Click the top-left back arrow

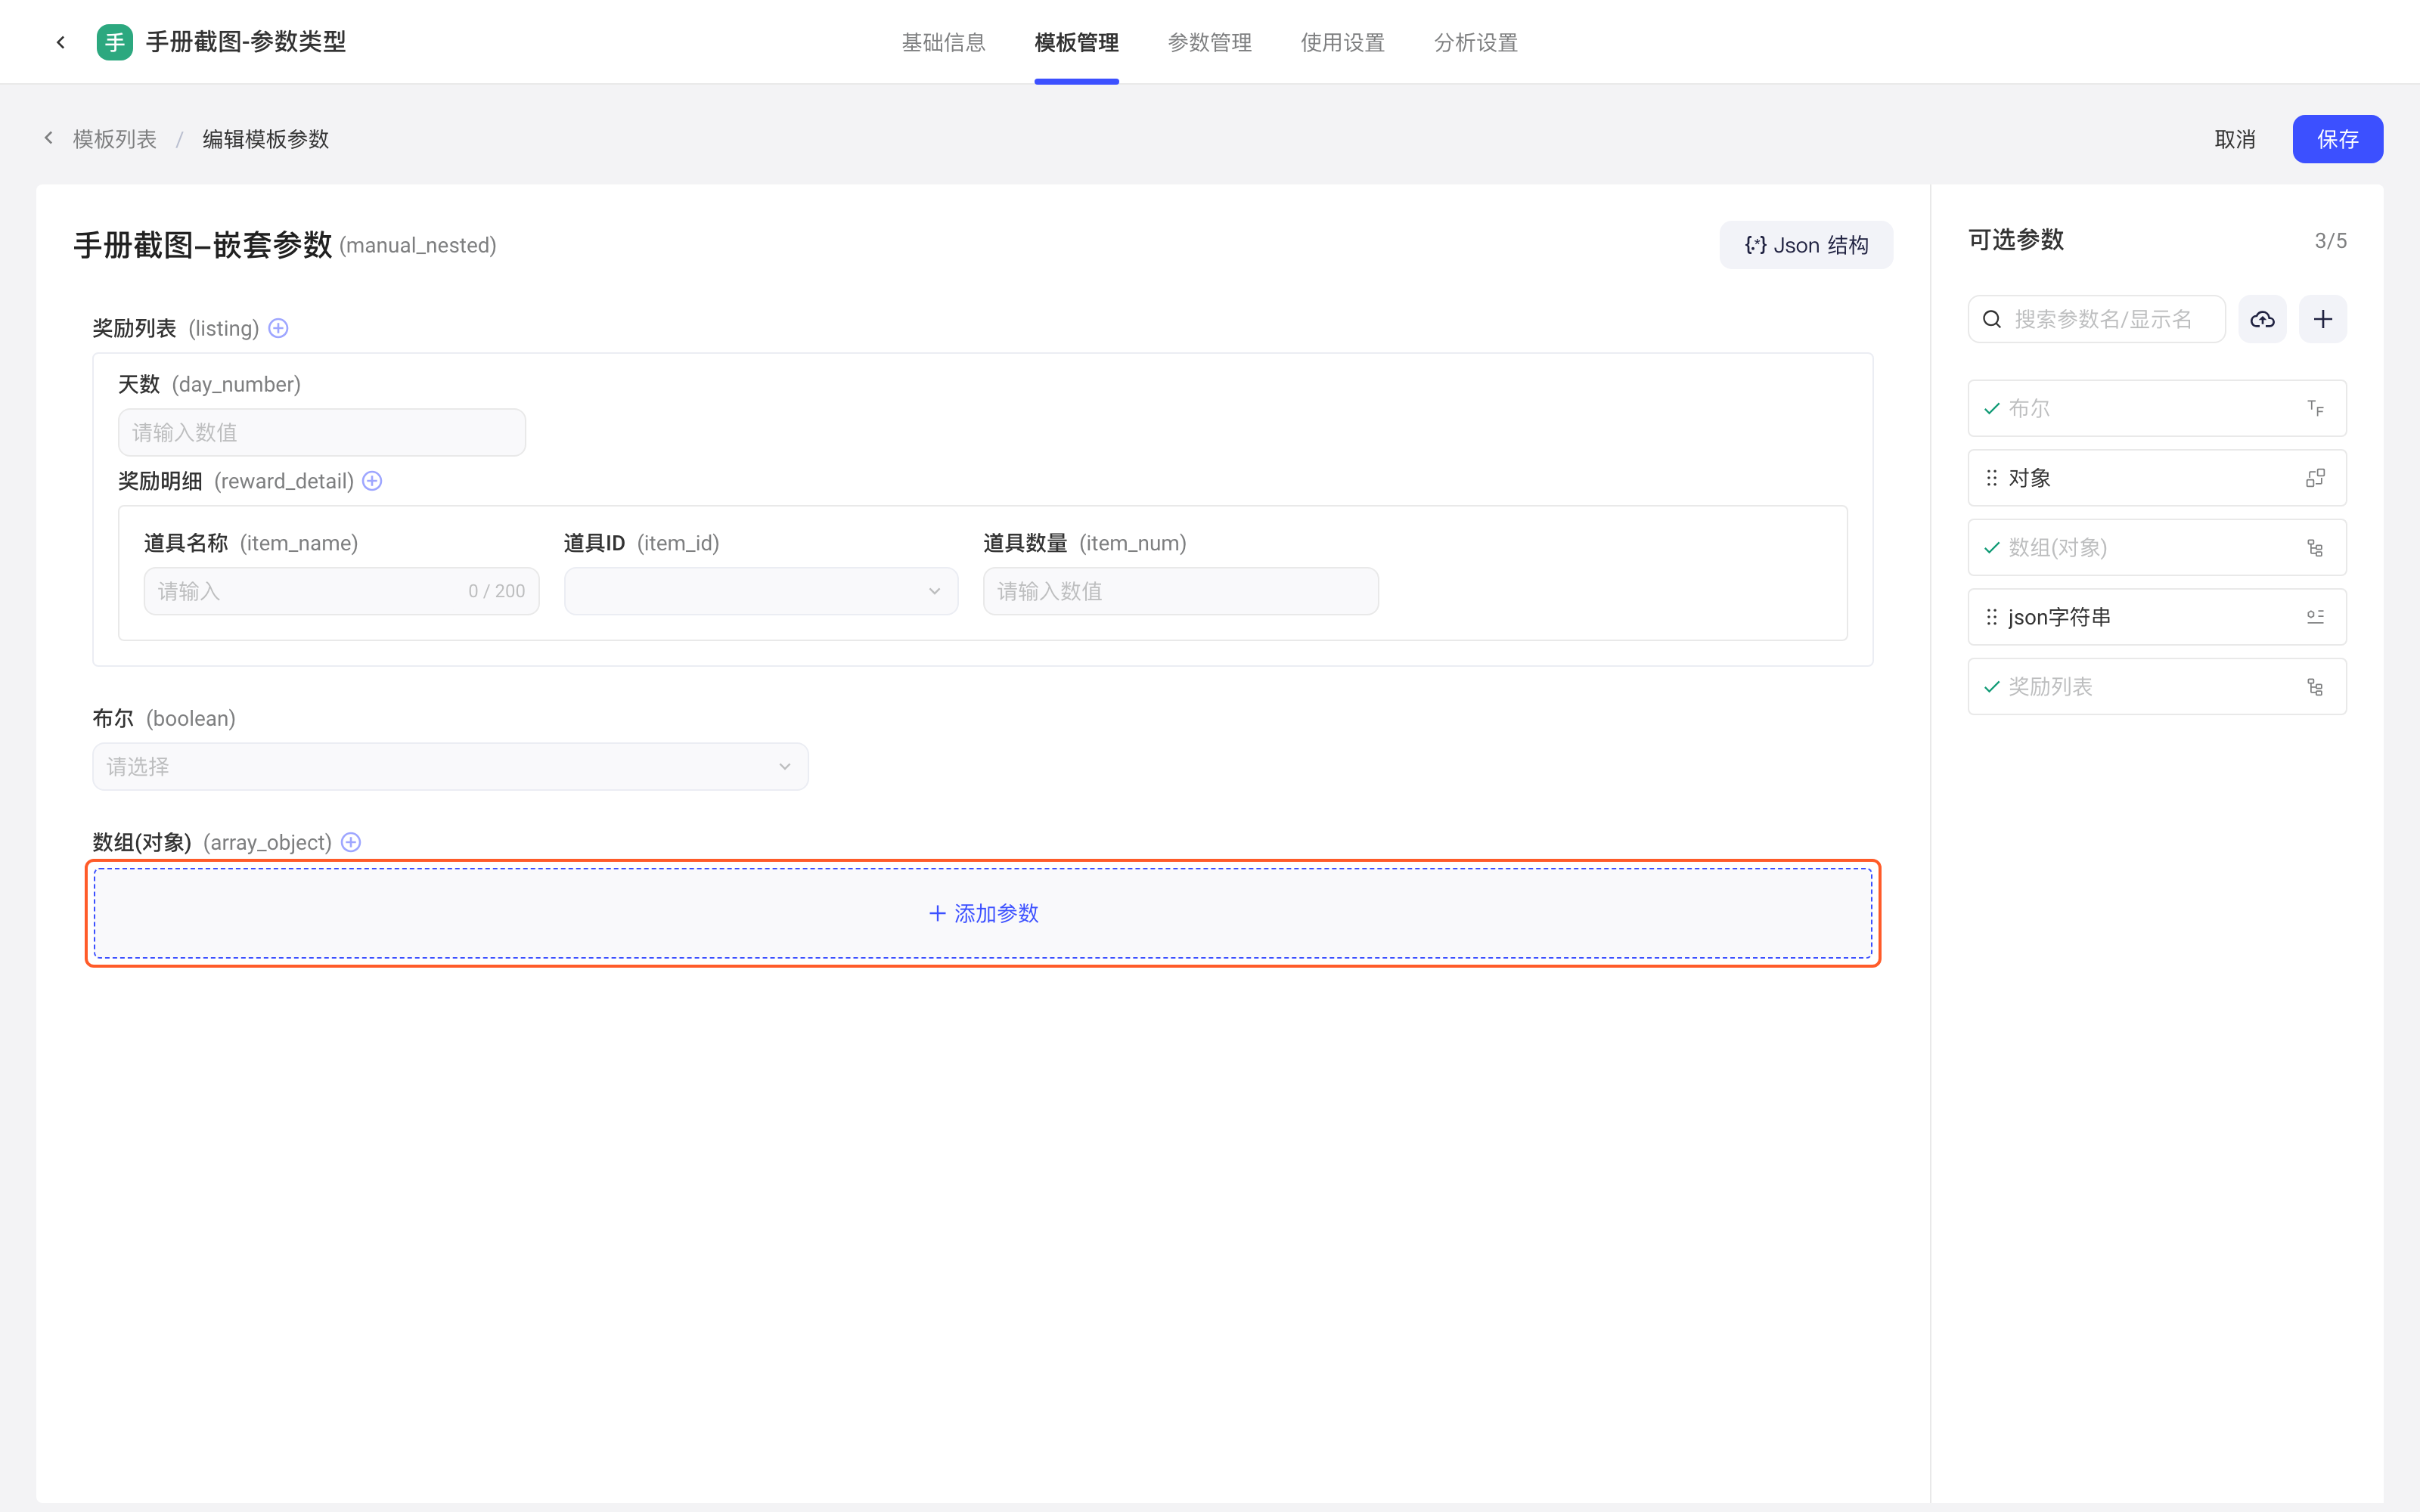61,42
